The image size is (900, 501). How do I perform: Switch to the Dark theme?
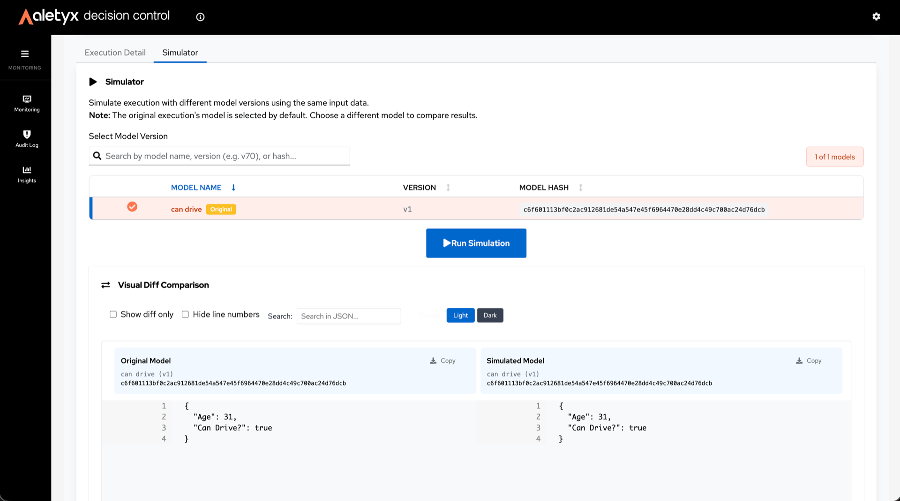click(x=490, y=315)
